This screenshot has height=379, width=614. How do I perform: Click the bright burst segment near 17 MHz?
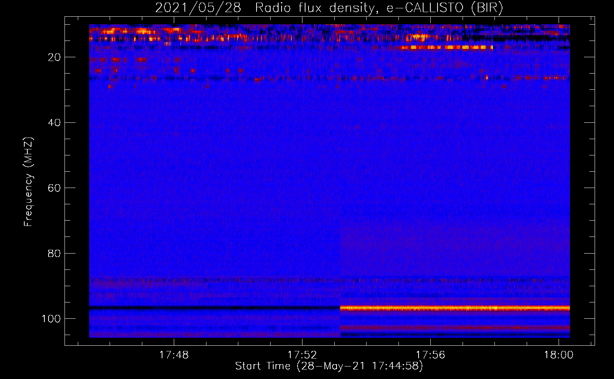(447, 47)
